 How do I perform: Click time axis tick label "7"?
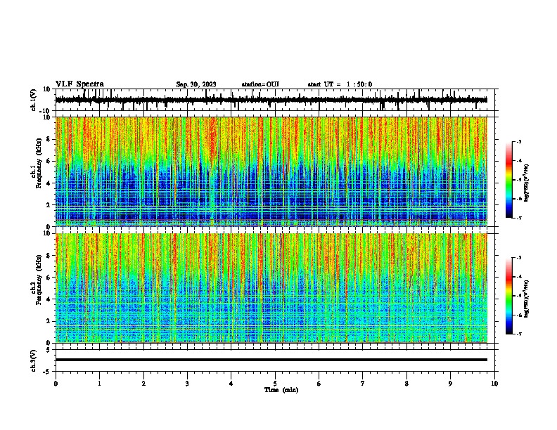pyautogui.click(x=363, y=384)
